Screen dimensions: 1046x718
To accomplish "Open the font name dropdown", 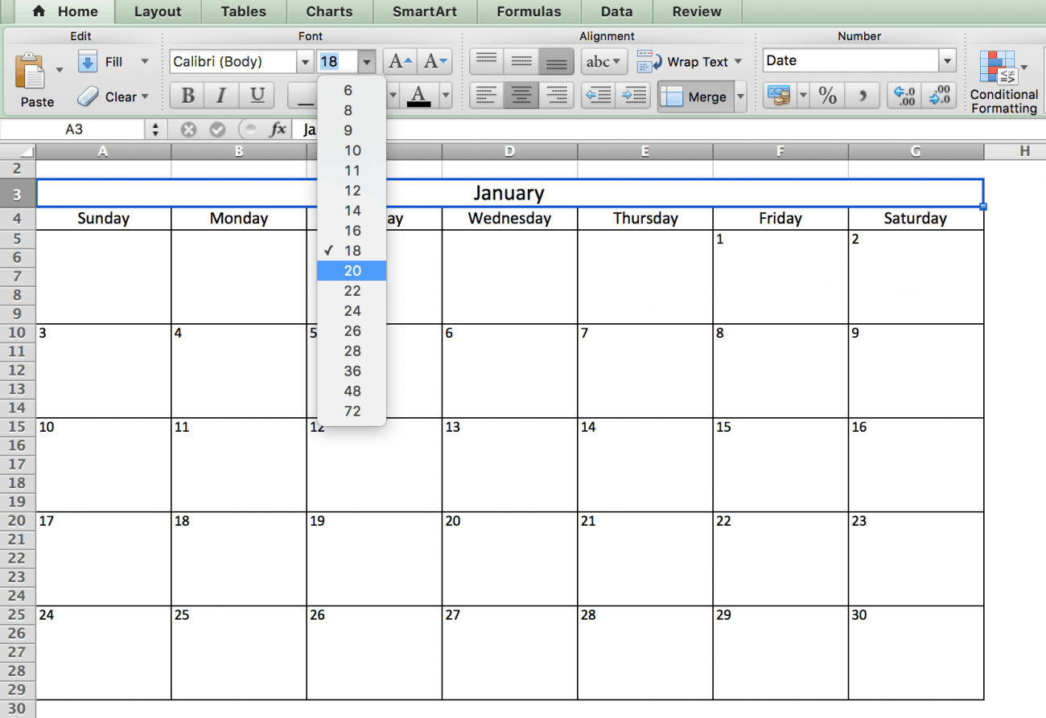I will click(305, 61).
